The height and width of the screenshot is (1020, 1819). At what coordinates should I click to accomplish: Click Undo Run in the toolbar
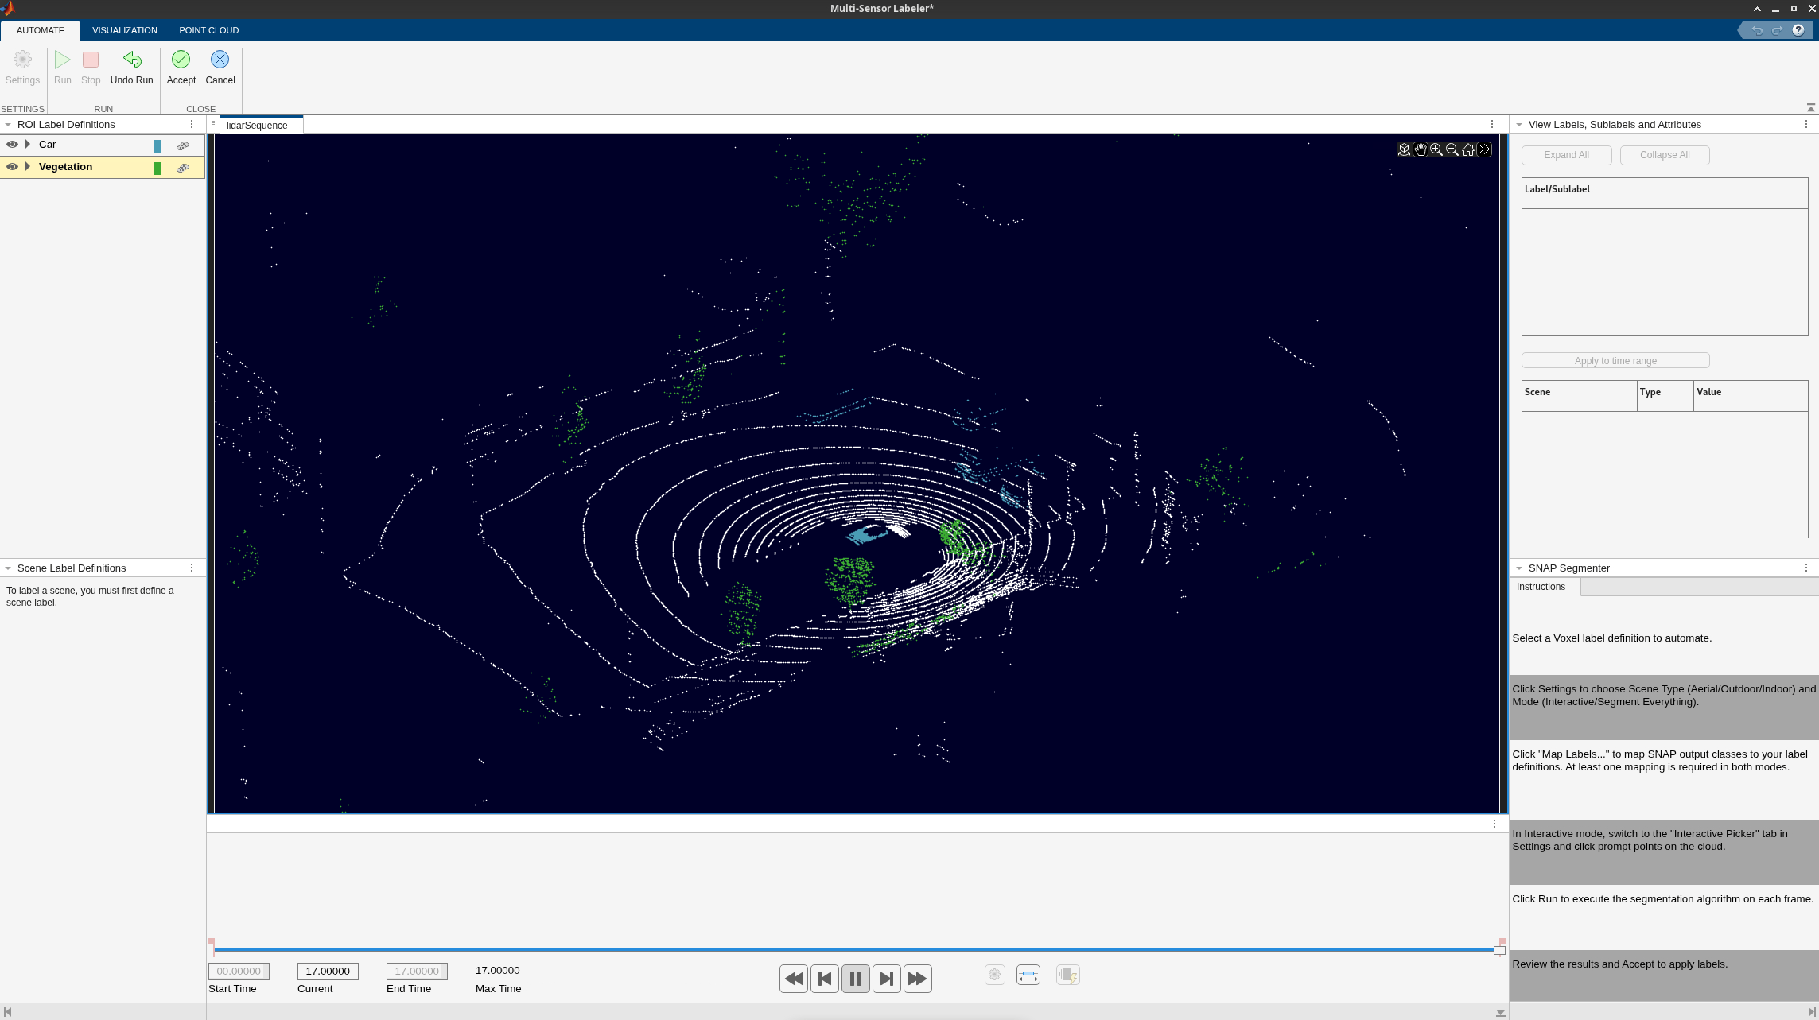point(132,68)
